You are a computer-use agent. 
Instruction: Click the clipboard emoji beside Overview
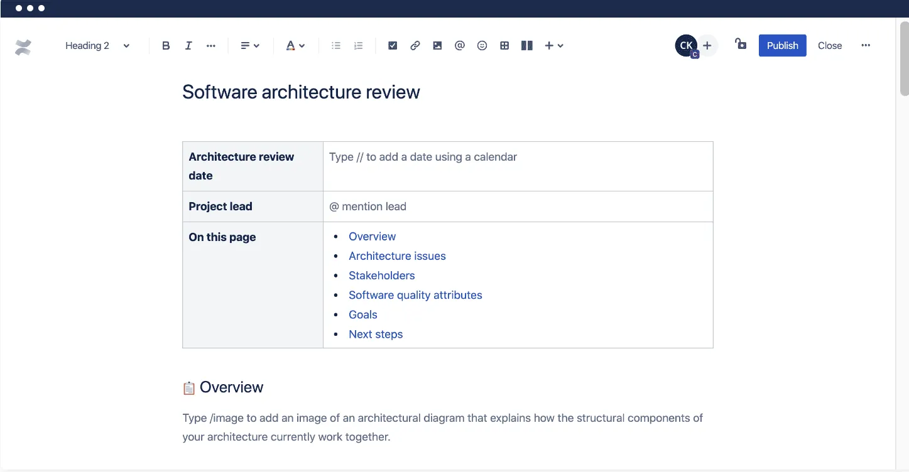pos(189,389)
